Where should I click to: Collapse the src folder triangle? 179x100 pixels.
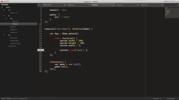tap(6, 18)
